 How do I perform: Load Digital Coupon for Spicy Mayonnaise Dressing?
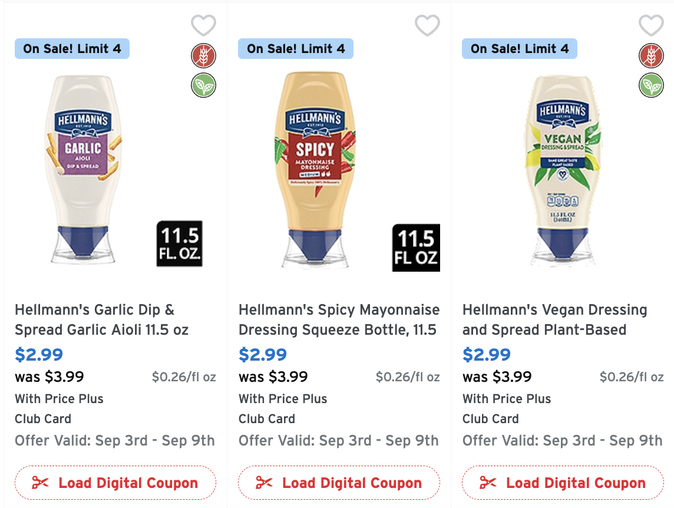[339, 482]
